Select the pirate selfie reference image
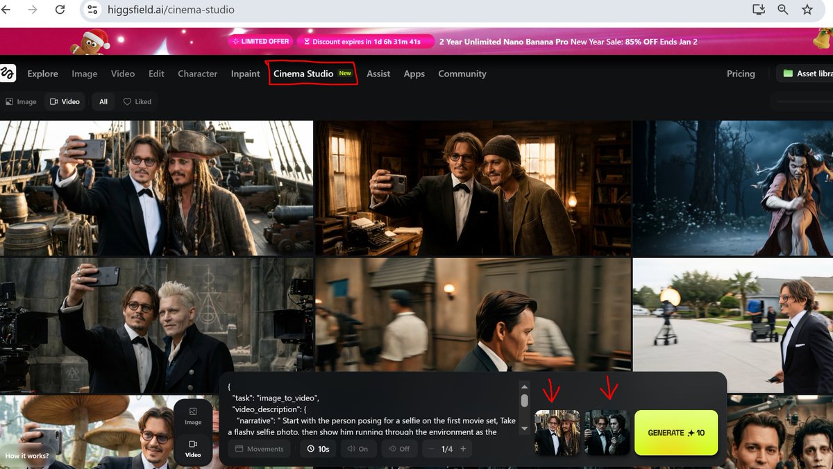The height and width of the screenshot is (469, 833). click(x=557, y=432)
